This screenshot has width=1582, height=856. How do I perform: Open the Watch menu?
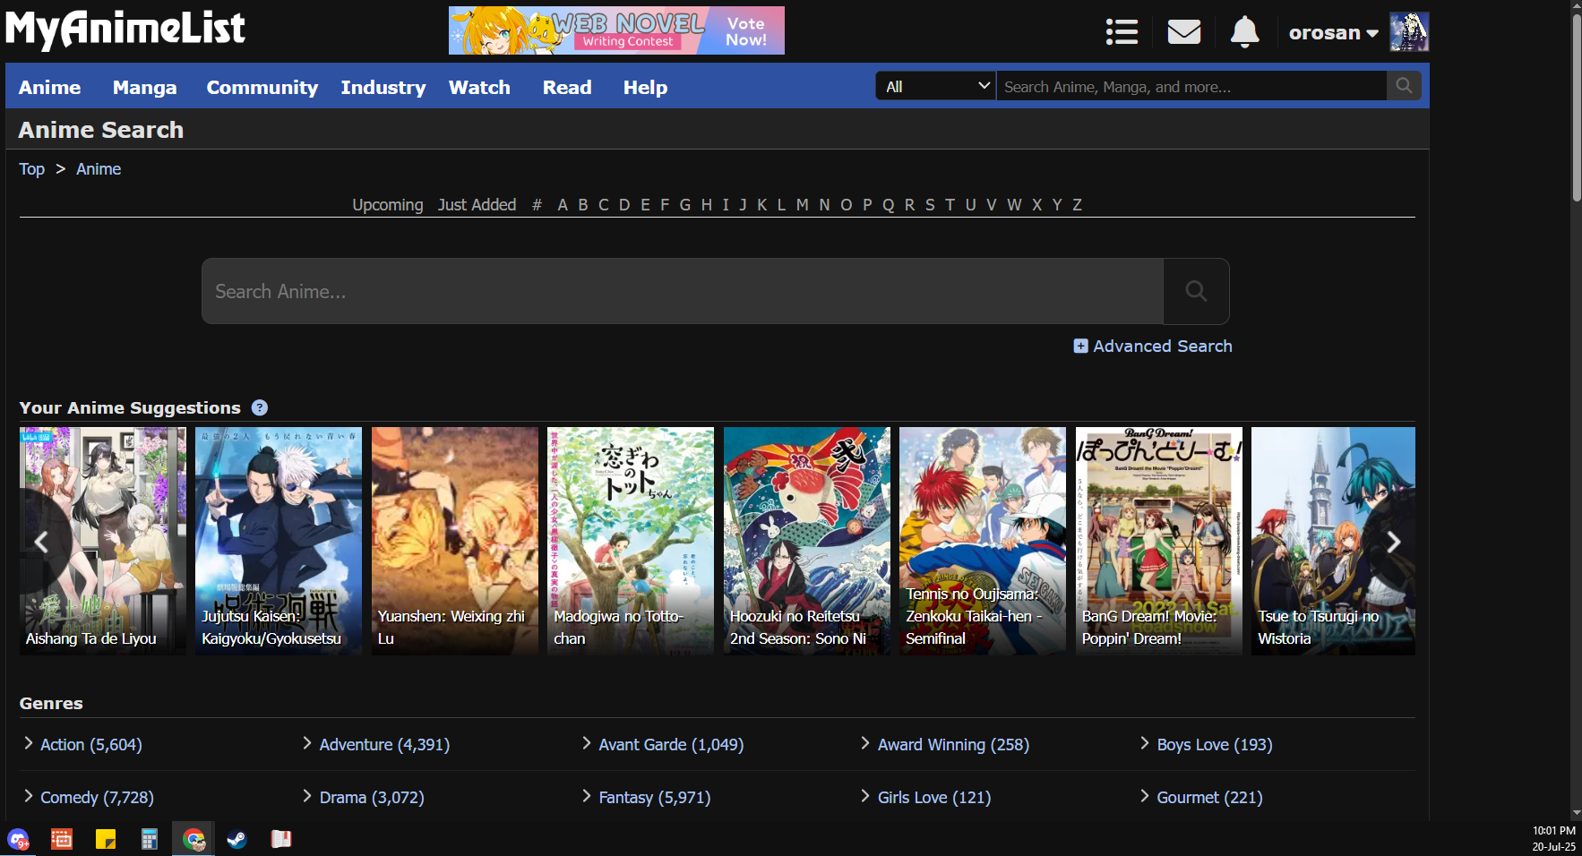[x=479, y=87]
